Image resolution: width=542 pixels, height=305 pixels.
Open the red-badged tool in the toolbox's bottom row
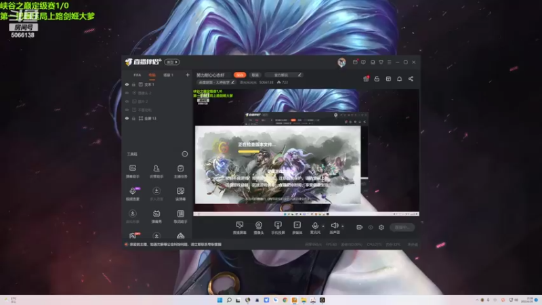[x=133, y=235]
